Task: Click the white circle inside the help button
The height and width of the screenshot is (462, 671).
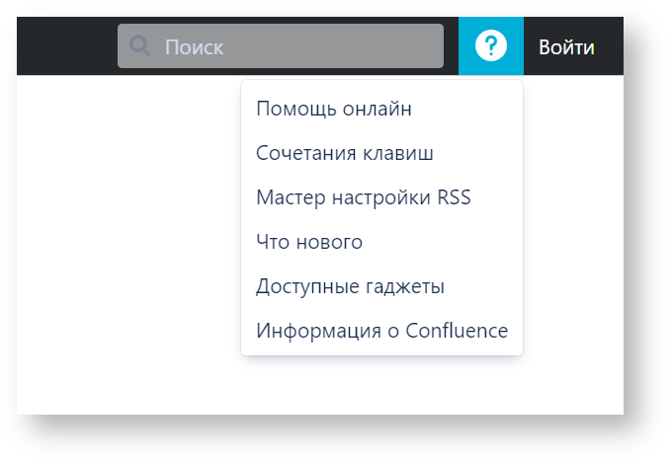Action: [490, 45]
